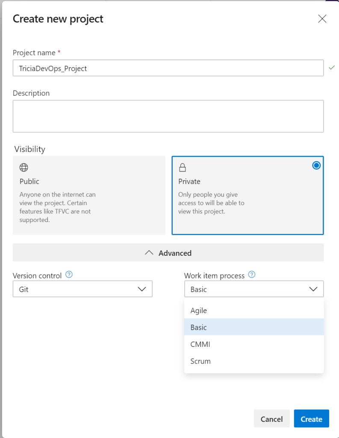The width and height of the screenshot is (339, 438).
Task: Close the Create new project dialog
Action: (322, 18)
